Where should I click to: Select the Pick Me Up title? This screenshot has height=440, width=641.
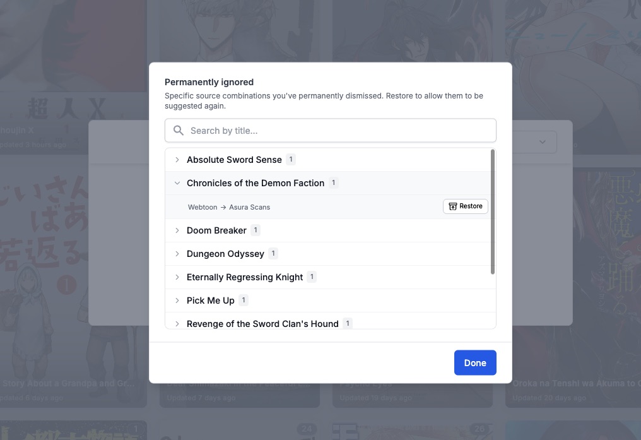click(x=210, y=300)
